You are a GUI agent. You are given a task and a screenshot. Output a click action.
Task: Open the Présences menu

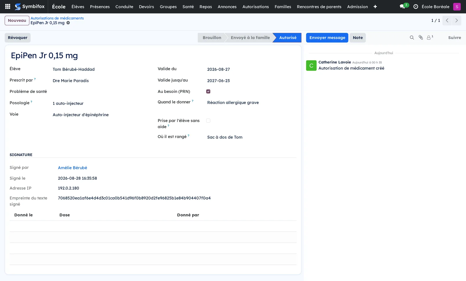(100, 6)
